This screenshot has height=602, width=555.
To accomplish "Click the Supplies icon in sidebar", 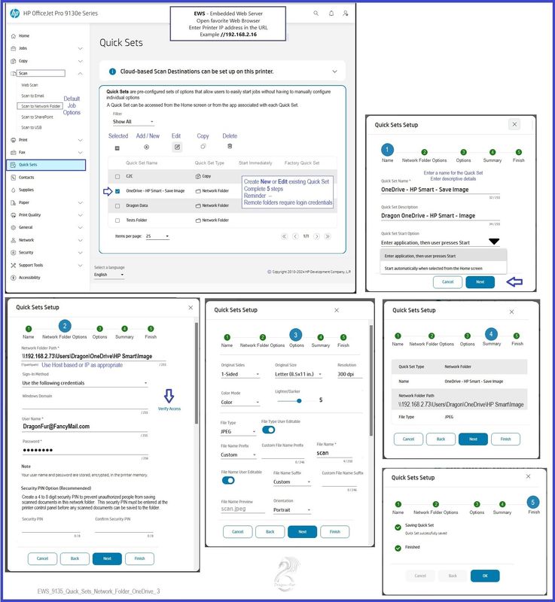I will 14,190.
